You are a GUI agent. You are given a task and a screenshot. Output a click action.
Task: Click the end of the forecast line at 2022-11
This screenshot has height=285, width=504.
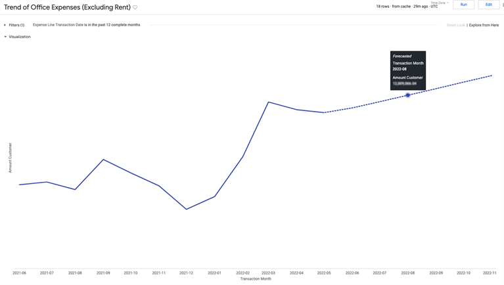pos(491,76)
